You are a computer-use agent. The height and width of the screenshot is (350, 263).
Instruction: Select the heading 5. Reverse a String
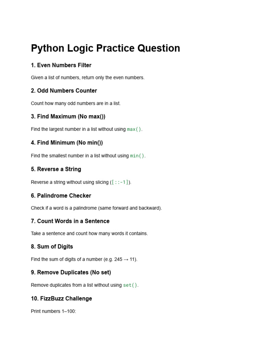56,169
